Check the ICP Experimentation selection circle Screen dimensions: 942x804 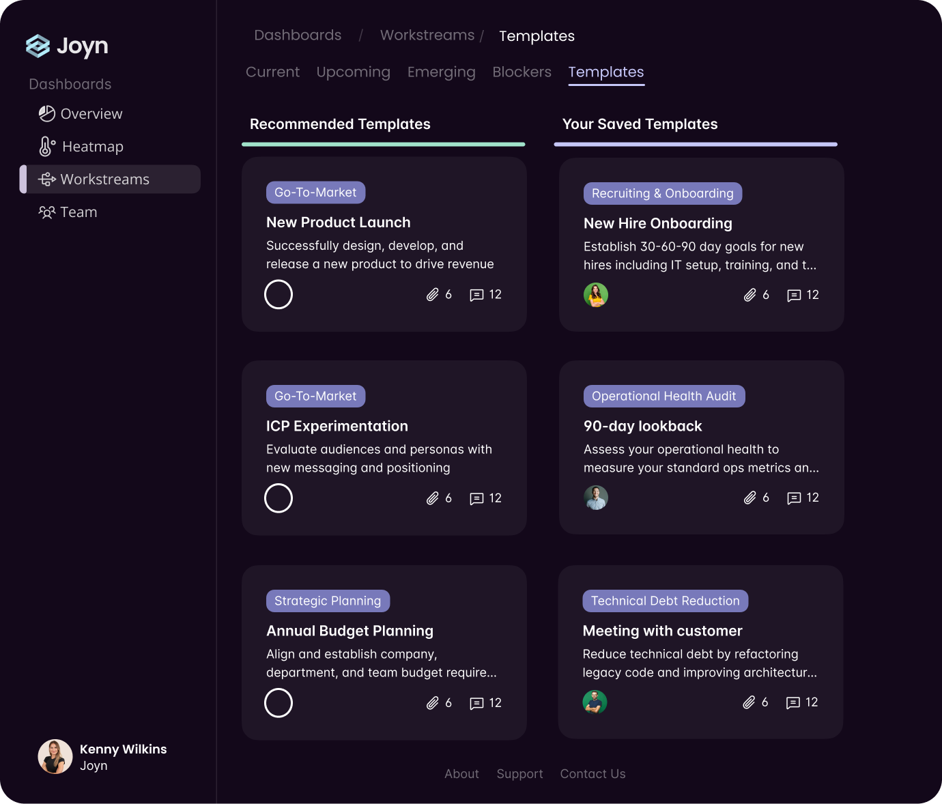[x=279, y=498]
